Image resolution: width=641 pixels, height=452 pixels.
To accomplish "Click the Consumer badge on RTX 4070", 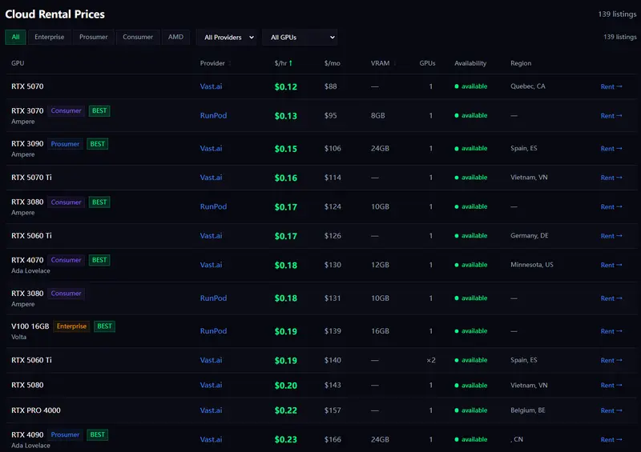I will point(67,260).
